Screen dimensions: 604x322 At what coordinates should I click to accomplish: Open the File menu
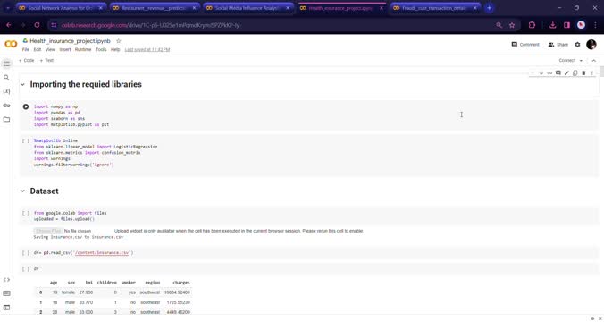[x=25, y=50]
